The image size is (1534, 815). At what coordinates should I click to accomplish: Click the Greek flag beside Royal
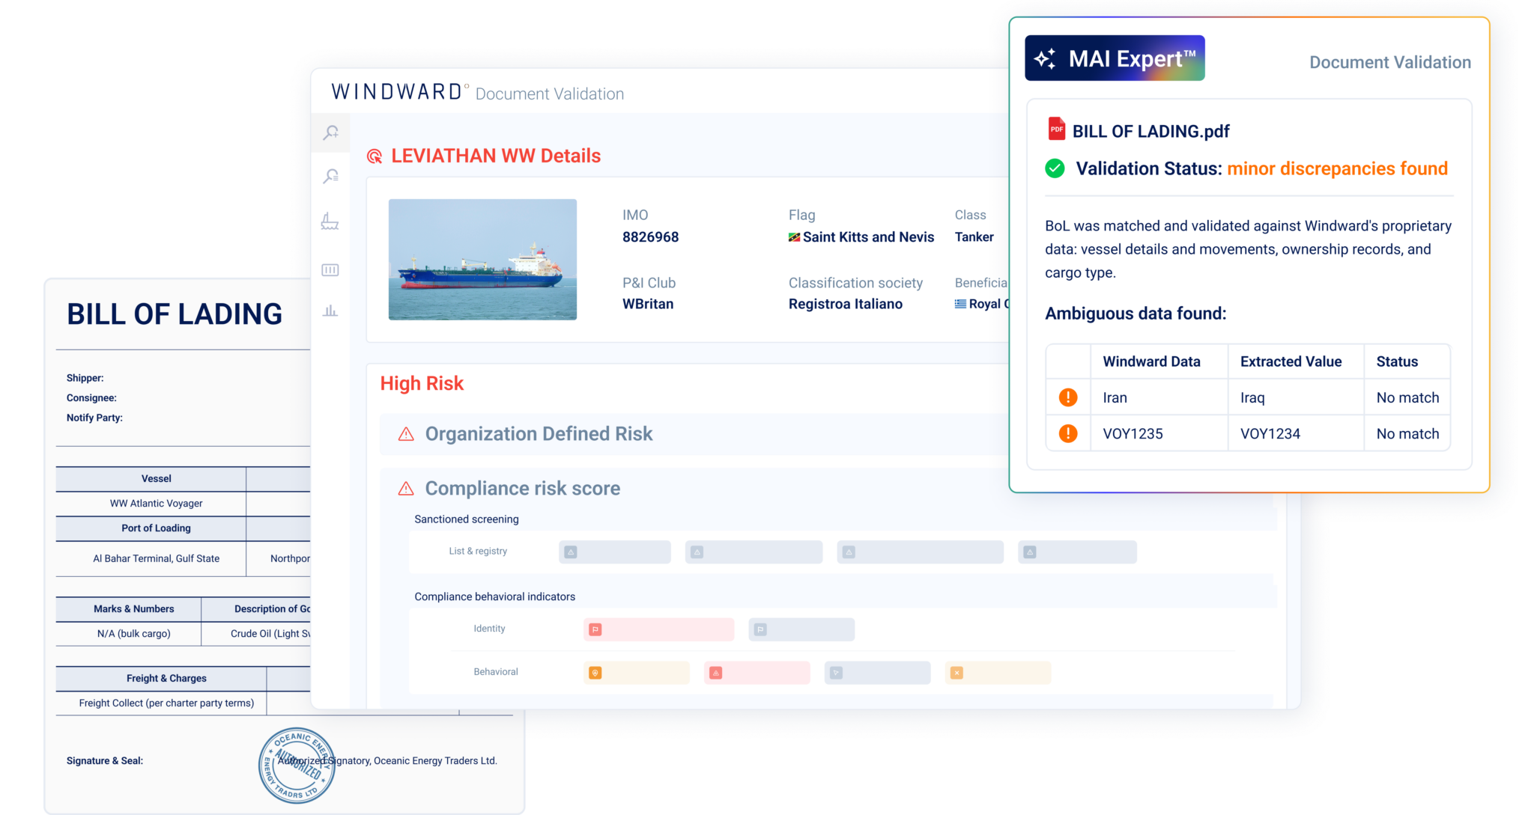click(960, 304)
